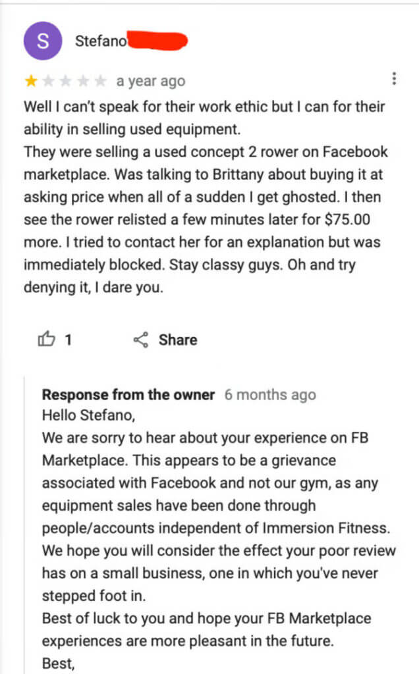Click the purple S avatar

(x=43, y=41)
